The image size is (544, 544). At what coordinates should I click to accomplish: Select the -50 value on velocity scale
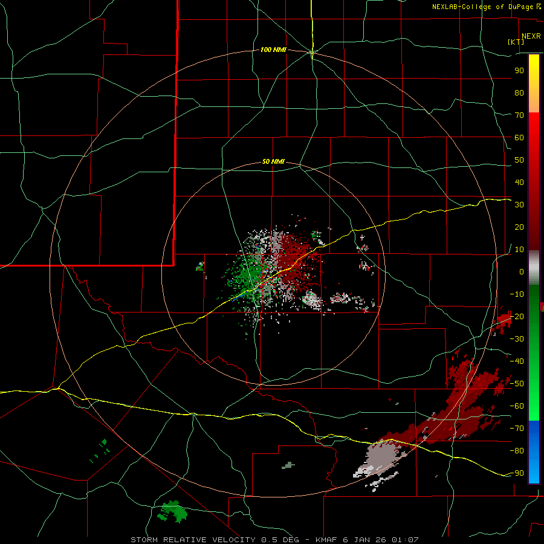(517, 384)
